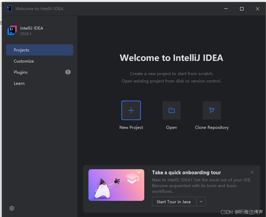Screen dimensions: 266x217
Task: Switch to the Customize tab
Action: point(40,61)
